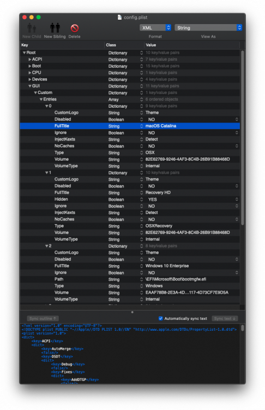The width and height of the screenshot is (265, 410).
Task: Collapse entry 2 disclosure triangle
Action: point(47,246)
